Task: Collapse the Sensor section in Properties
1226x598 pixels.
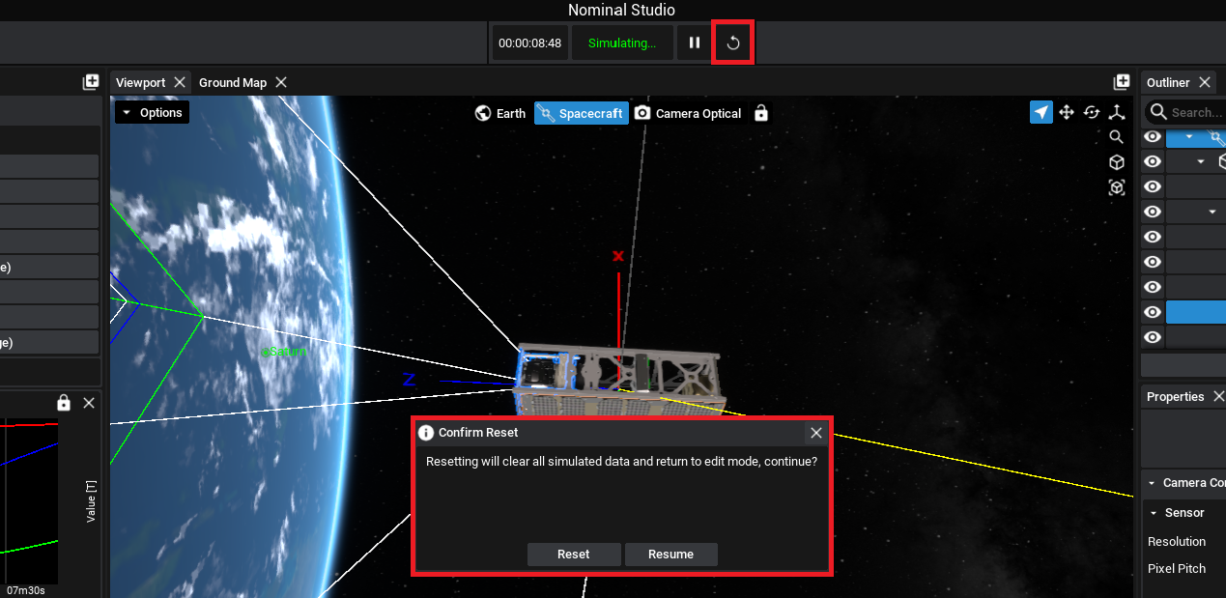Action: coord(1154,513)
